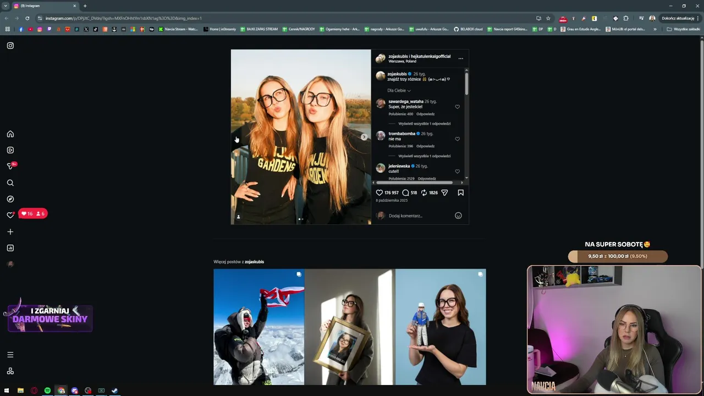Bookmark this page with star icon
The width and height of the screenshot is (704, 396).
coord(548,18)
